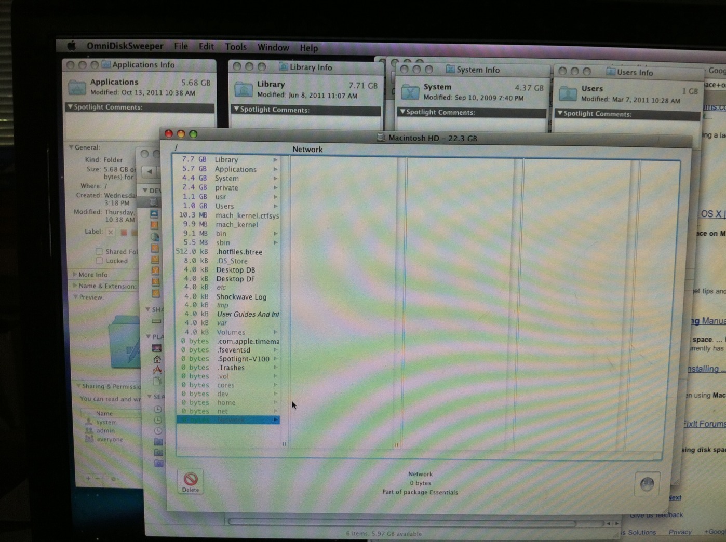
Task: Open the Tools menu
Action: [x=236, y=47]
